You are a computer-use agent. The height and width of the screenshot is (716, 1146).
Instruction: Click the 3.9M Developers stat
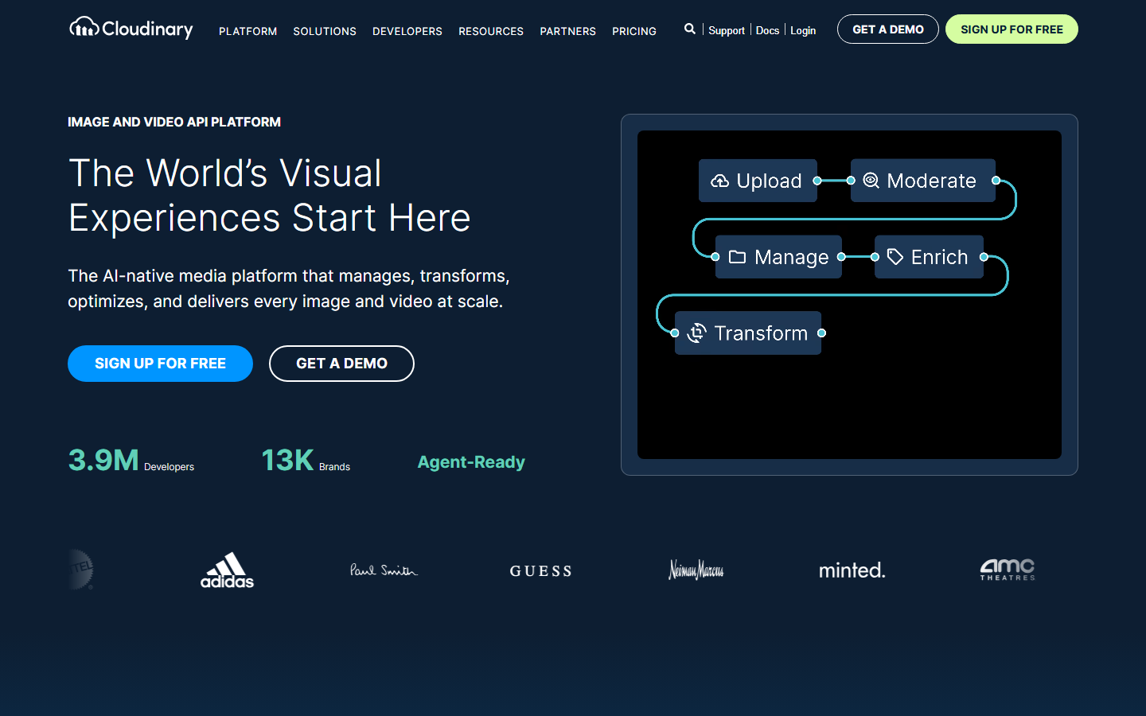(131, 461)
